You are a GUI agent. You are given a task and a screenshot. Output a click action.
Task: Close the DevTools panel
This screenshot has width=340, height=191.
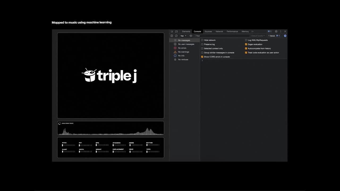(x=285, y=32)
